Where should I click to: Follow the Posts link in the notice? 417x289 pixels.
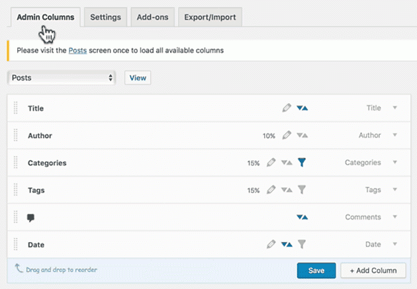tap(77, 50)
